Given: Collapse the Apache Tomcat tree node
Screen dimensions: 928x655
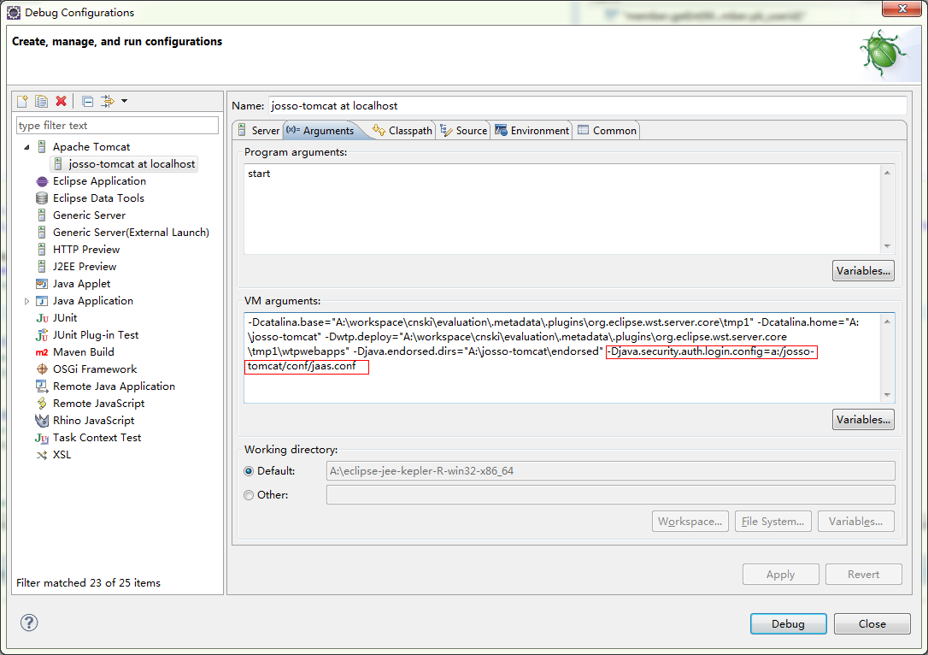Looking at the screenshot, I should [x=26, y=147].
